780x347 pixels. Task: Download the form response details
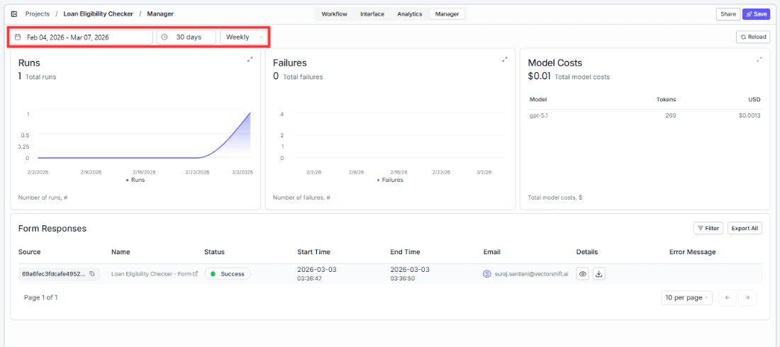599,274
